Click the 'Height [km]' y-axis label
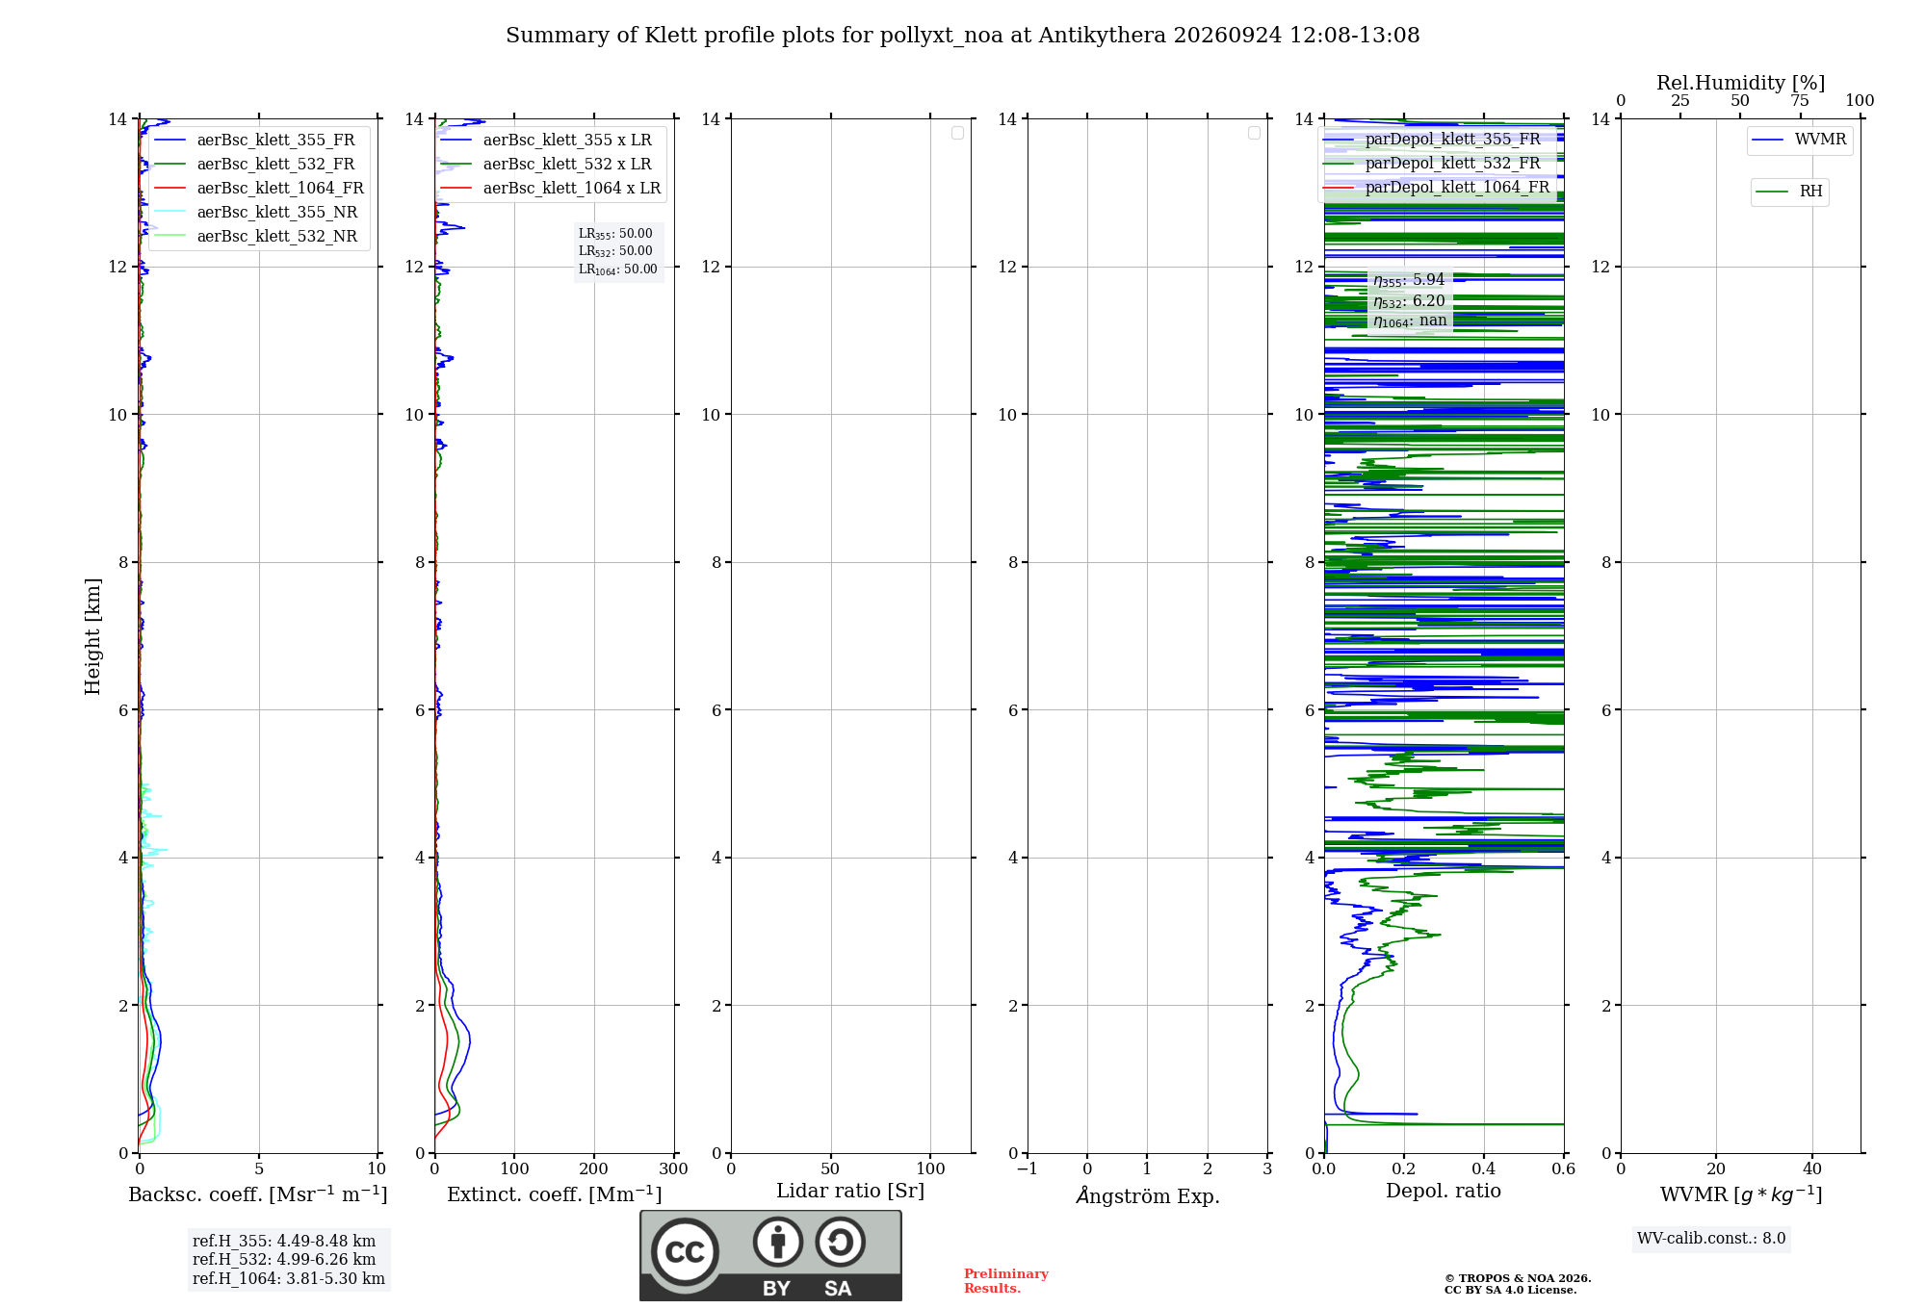The image size is (1926, 1309). (x=92, y=636)
